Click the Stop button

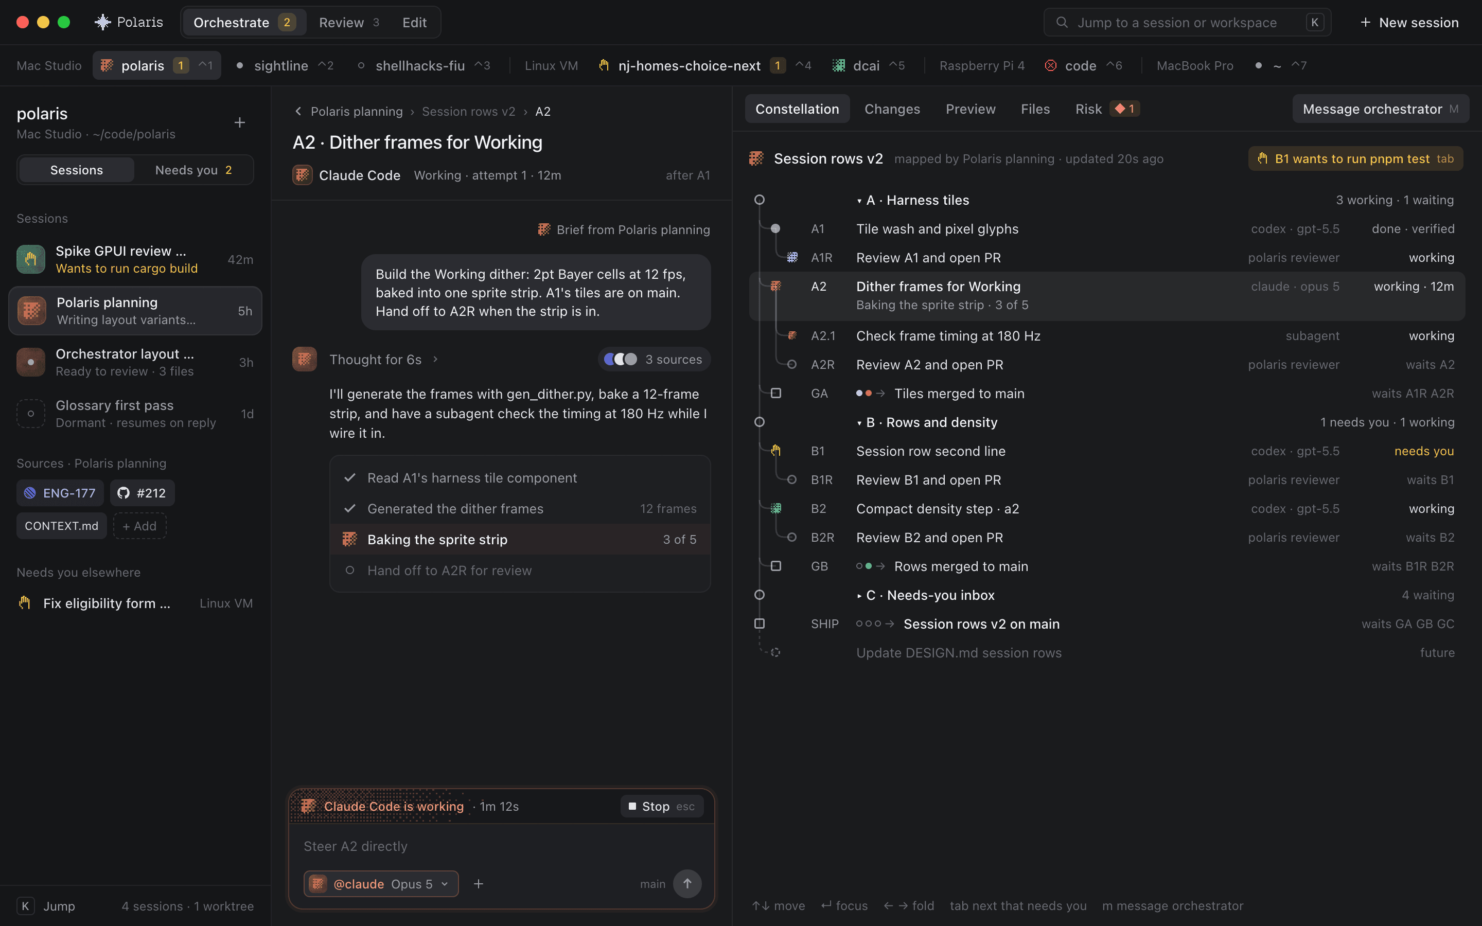662,807
